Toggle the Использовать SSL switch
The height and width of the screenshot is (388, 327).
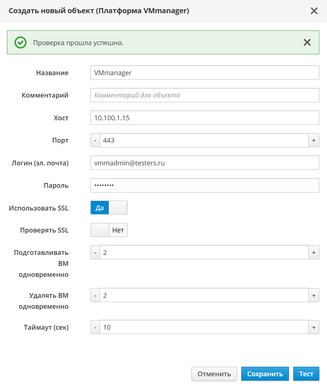point(109,208)
